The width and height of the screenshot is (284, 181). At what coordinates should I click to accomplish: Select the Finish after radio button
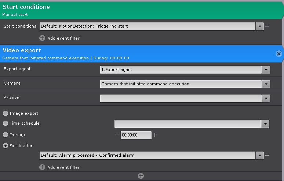coord(6,146)
